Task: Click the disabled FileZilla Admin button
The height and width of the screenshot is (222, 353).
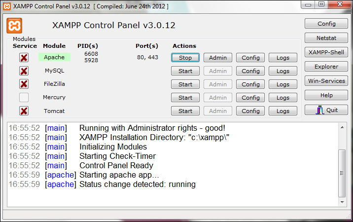Action: point(218,84)
